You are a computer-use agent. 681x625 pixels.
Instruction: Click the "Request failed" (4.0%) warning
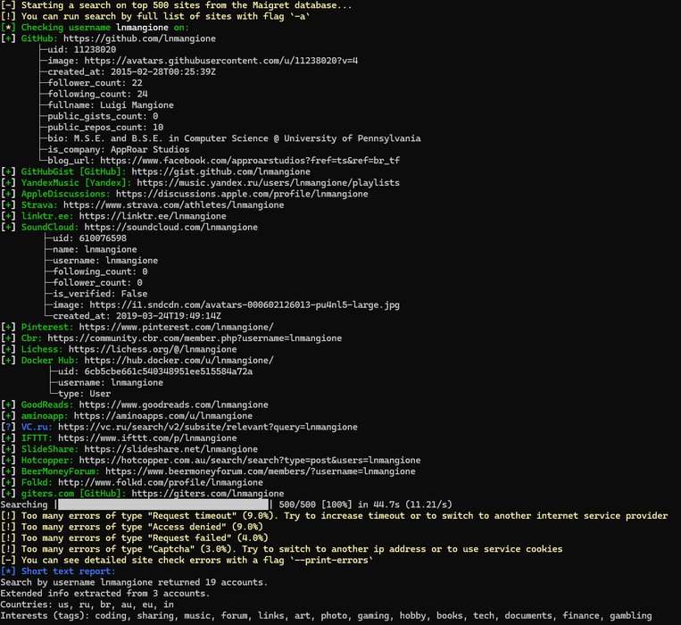(x=134, y=538)
